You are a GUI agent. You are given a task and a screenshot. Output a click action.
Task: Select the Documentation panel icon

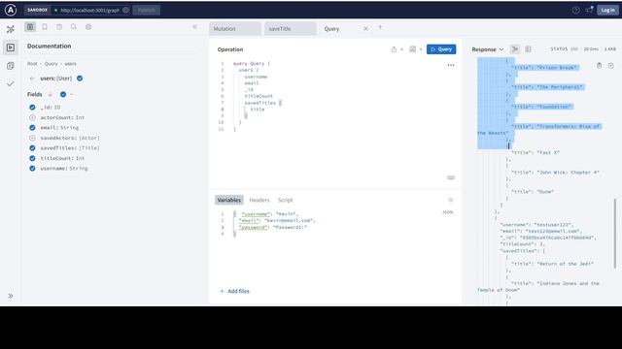coord(30,27)
